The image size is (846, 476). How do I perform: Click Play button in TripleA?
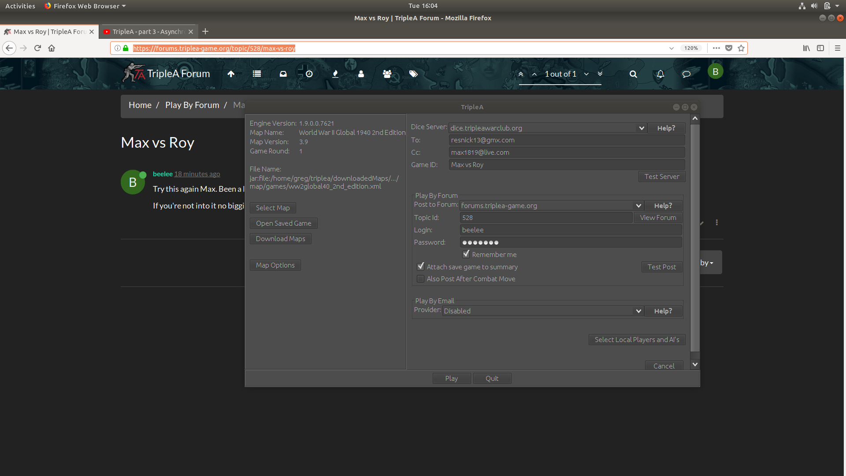(452, 378)
